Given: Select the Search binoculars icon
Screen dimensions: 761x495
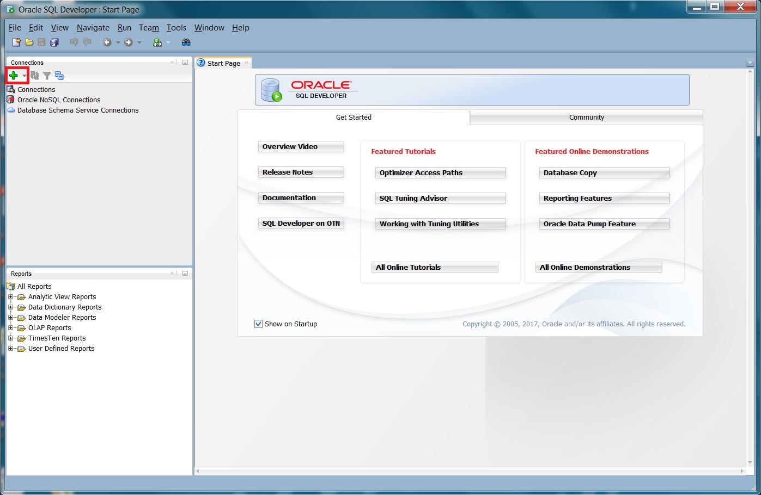Looking at the screenshot, I should 186,42.
